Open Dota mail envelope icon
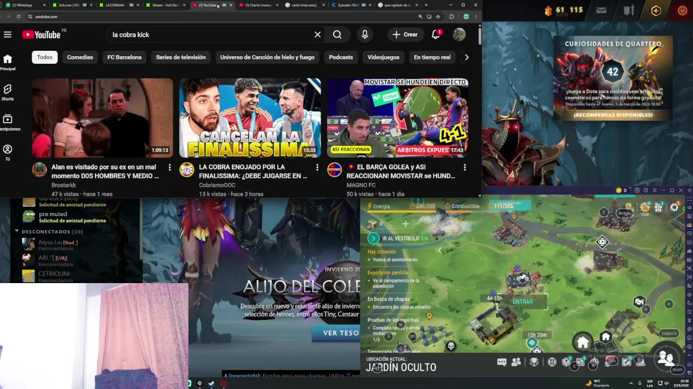The image size is (693, 389). tap(601, 10)
